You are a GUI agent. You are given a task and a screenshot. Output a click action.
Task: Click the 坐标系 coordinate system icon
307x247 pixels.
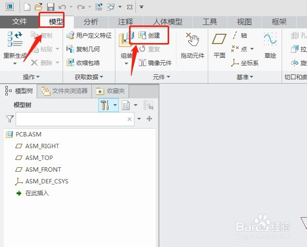235,63
